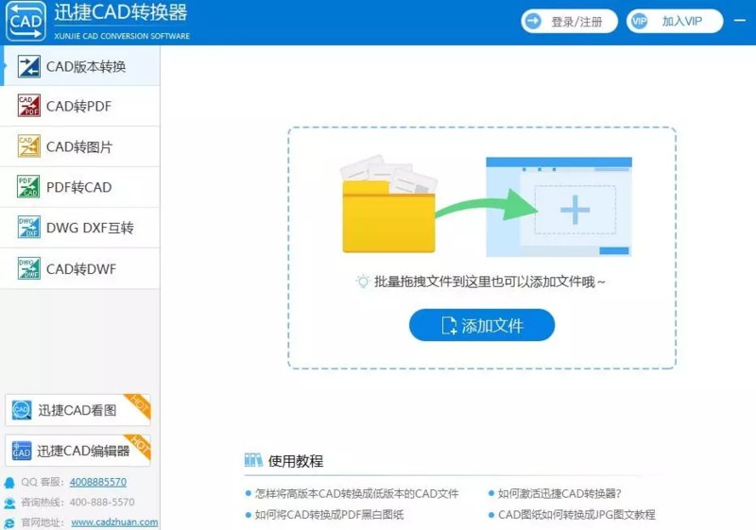Click the DWG DXF互转 icon

(29, 227)
